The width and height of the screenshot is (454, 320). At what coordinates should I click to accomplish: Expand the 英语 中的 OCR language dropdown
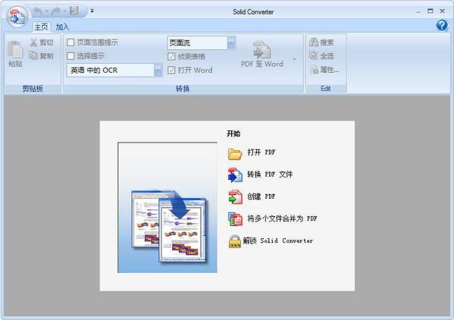(158, 71)
